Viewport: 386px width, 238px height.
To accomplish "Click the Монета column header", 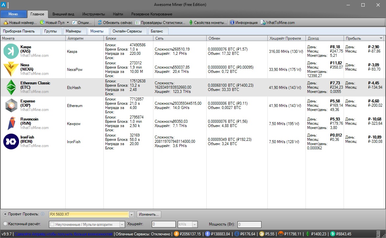I will 33,38.
